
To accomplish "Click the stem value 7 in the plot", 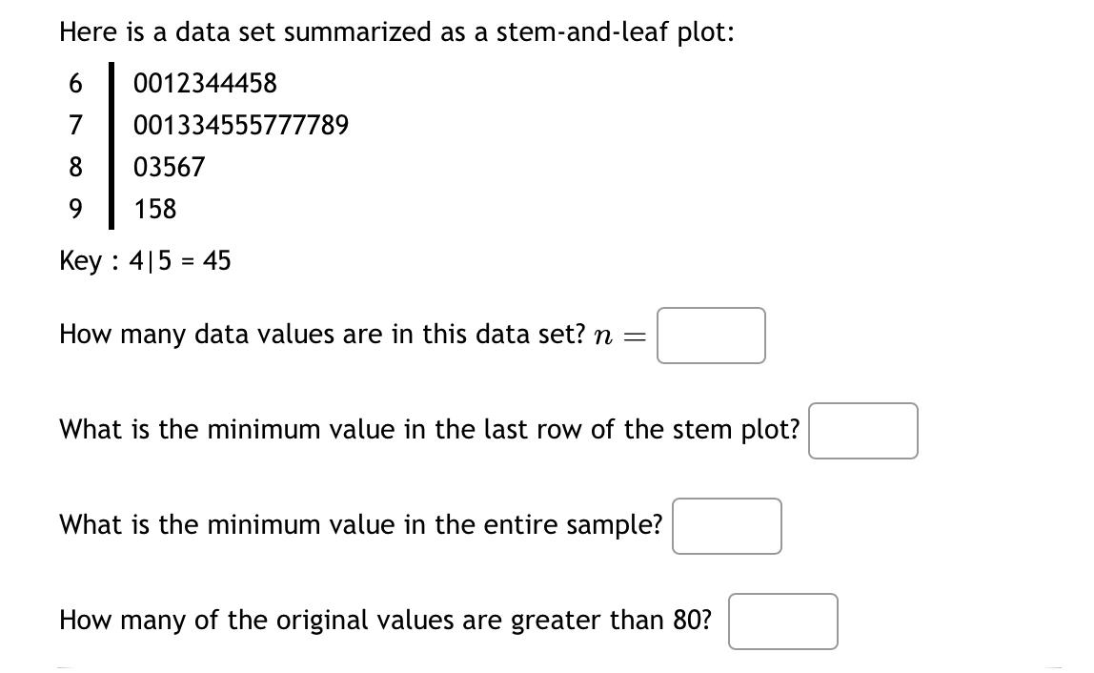I will click(74, 125).
